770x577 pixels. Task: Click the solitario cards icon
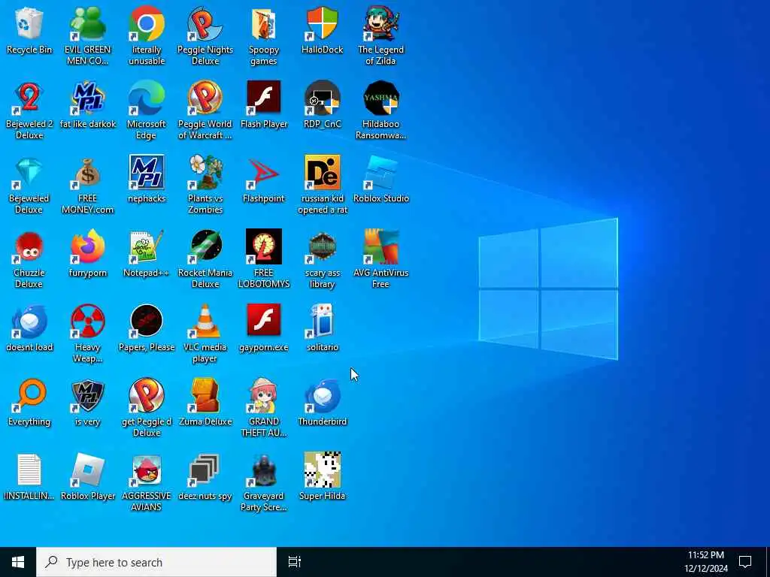click(322, 322)
